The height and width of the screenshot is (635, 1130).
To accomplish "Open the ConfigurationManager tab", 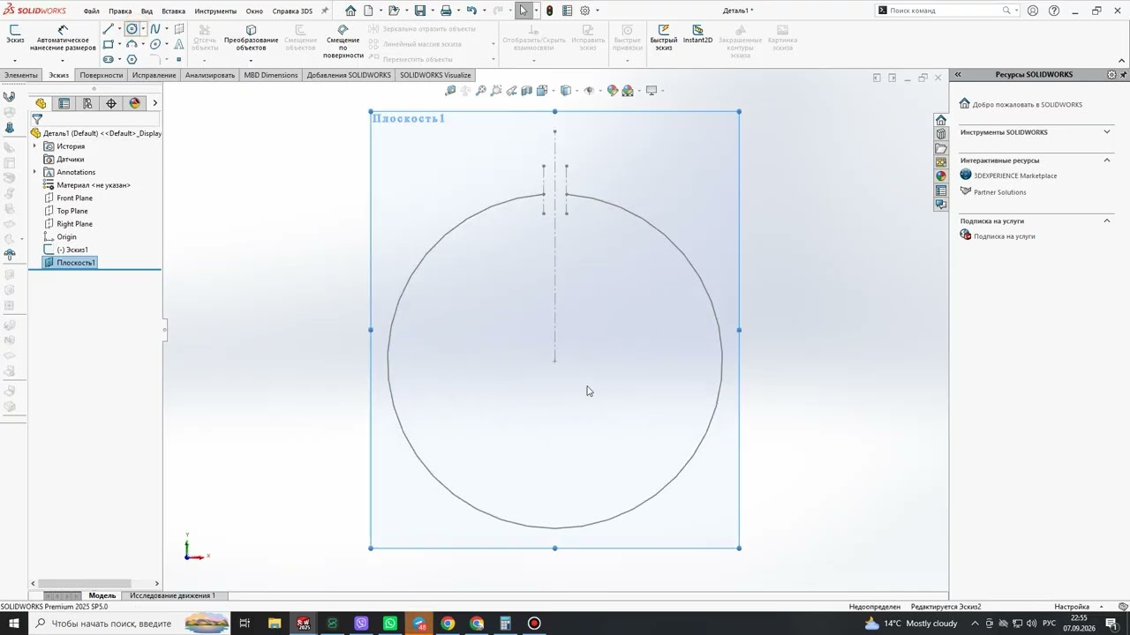I will point(87,103).
